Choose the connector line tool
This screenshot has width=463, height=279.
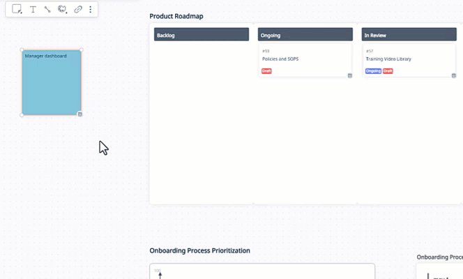click(47, 10)
